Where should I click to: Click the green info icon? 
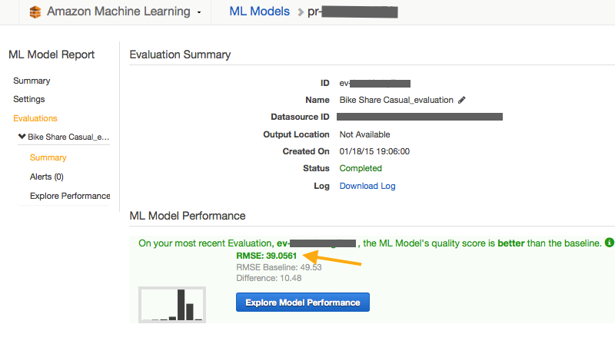point(609,243)
